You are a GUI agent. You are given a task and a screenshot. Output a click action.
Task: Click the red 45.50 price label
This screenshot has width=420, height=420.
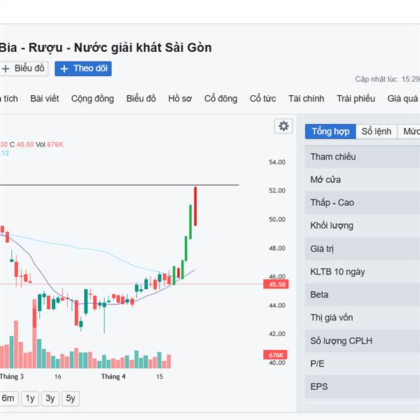274,284
